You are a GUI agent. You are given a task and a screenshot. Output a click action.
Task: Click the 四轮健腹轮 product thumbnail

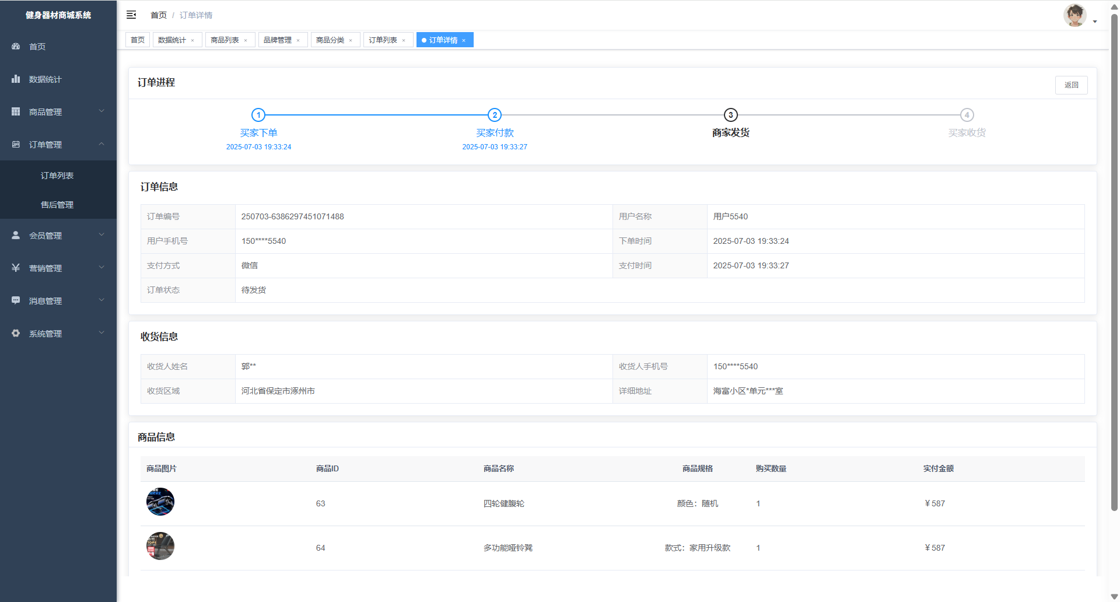[160, 502]
